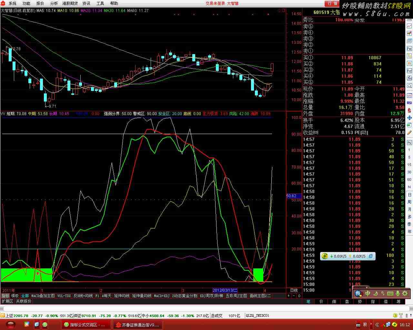Select the N custom period
The width and height of the screenshot is (413, 330).
(409, 187)
